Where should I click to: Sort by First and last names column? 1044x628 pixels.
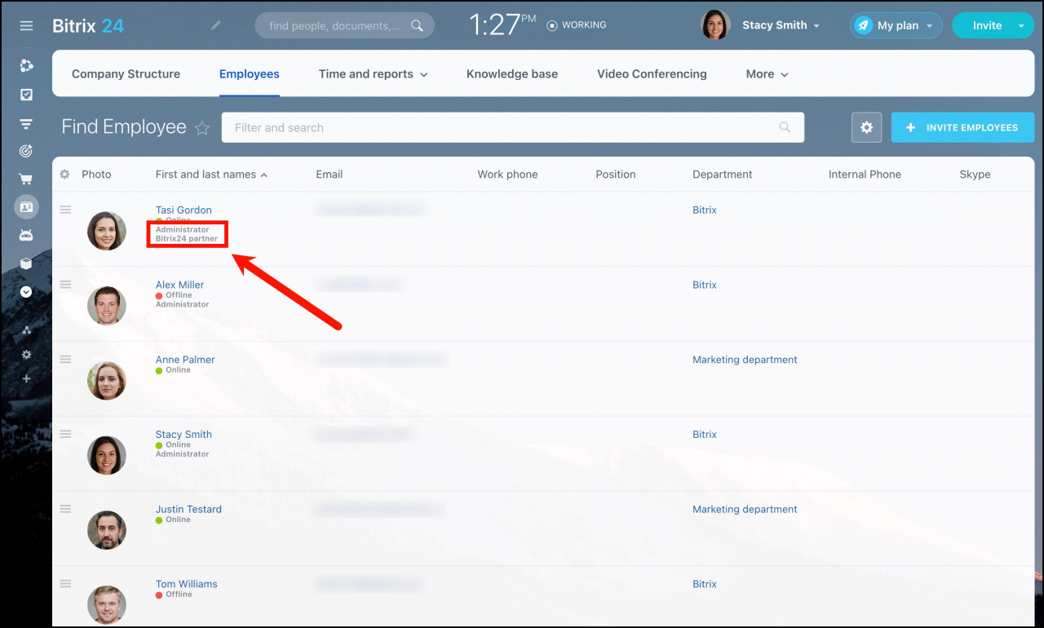coord(211,175)
